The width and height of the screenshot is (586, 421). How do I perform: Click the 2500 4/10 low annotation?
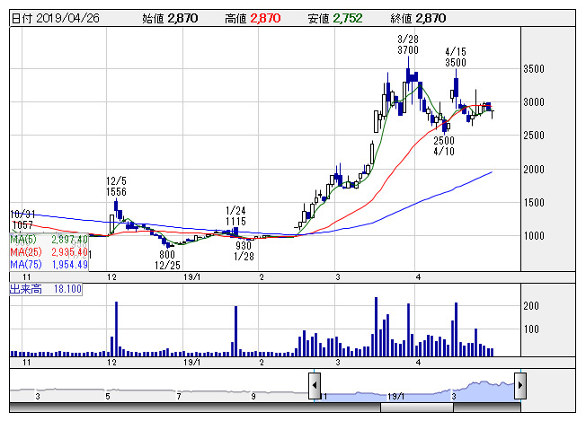click(x=444, y=146)
